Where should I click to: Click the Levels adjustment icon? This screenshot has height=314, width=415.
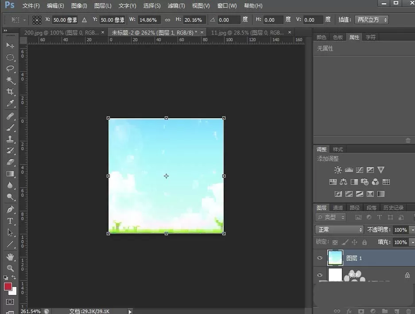349,170
